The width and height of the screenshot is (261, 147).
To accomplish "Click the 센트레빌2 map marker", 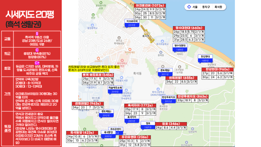I will point(106,114).
